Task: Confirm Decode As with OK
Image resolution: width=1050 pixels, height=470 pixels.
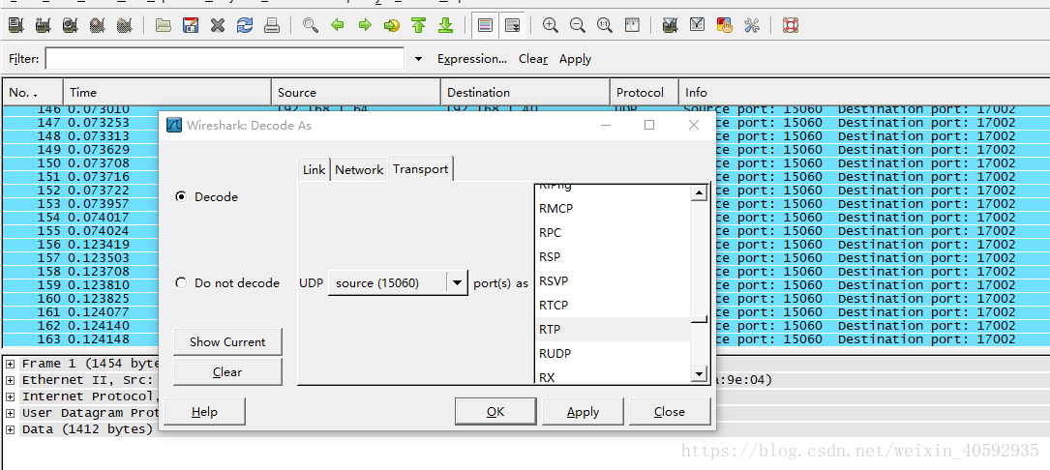Action: pyautogui.click(x=495, y=412)
